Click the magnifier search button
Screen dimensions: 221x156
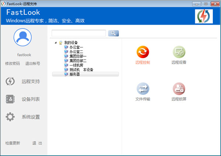[x=113, y=33]
